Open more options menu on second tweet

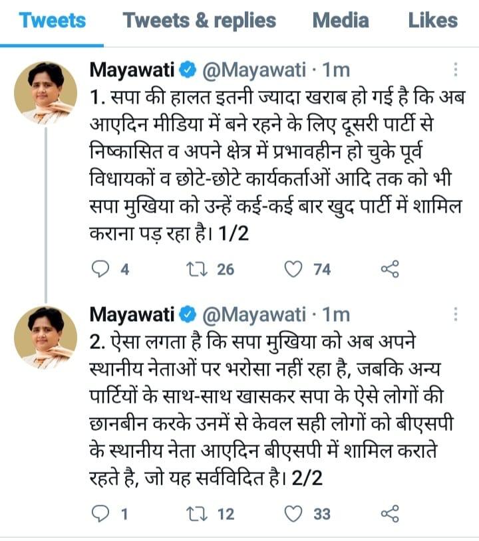[456, 314]
